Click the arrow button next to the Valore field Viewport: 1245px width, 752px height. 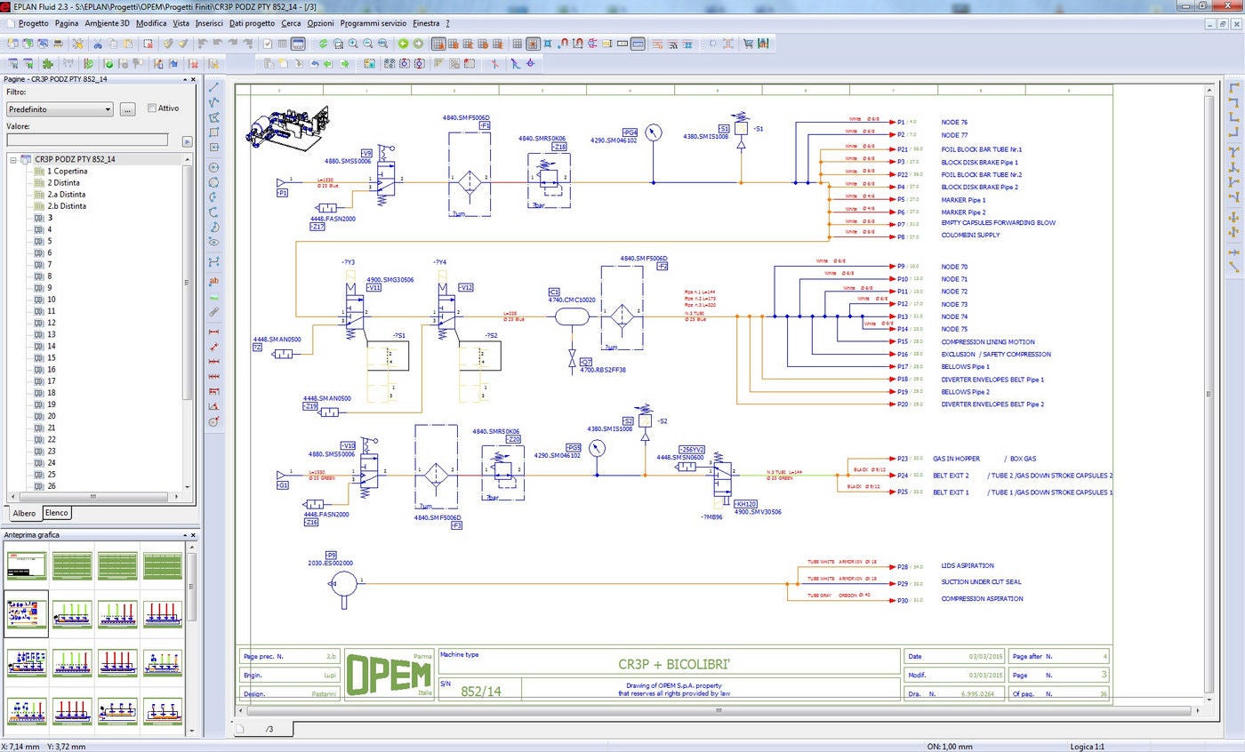[x=187, y=140]
